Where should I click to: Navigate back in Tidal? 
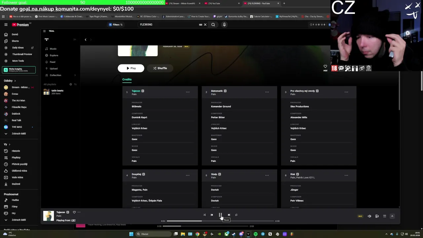pos(85,40)
